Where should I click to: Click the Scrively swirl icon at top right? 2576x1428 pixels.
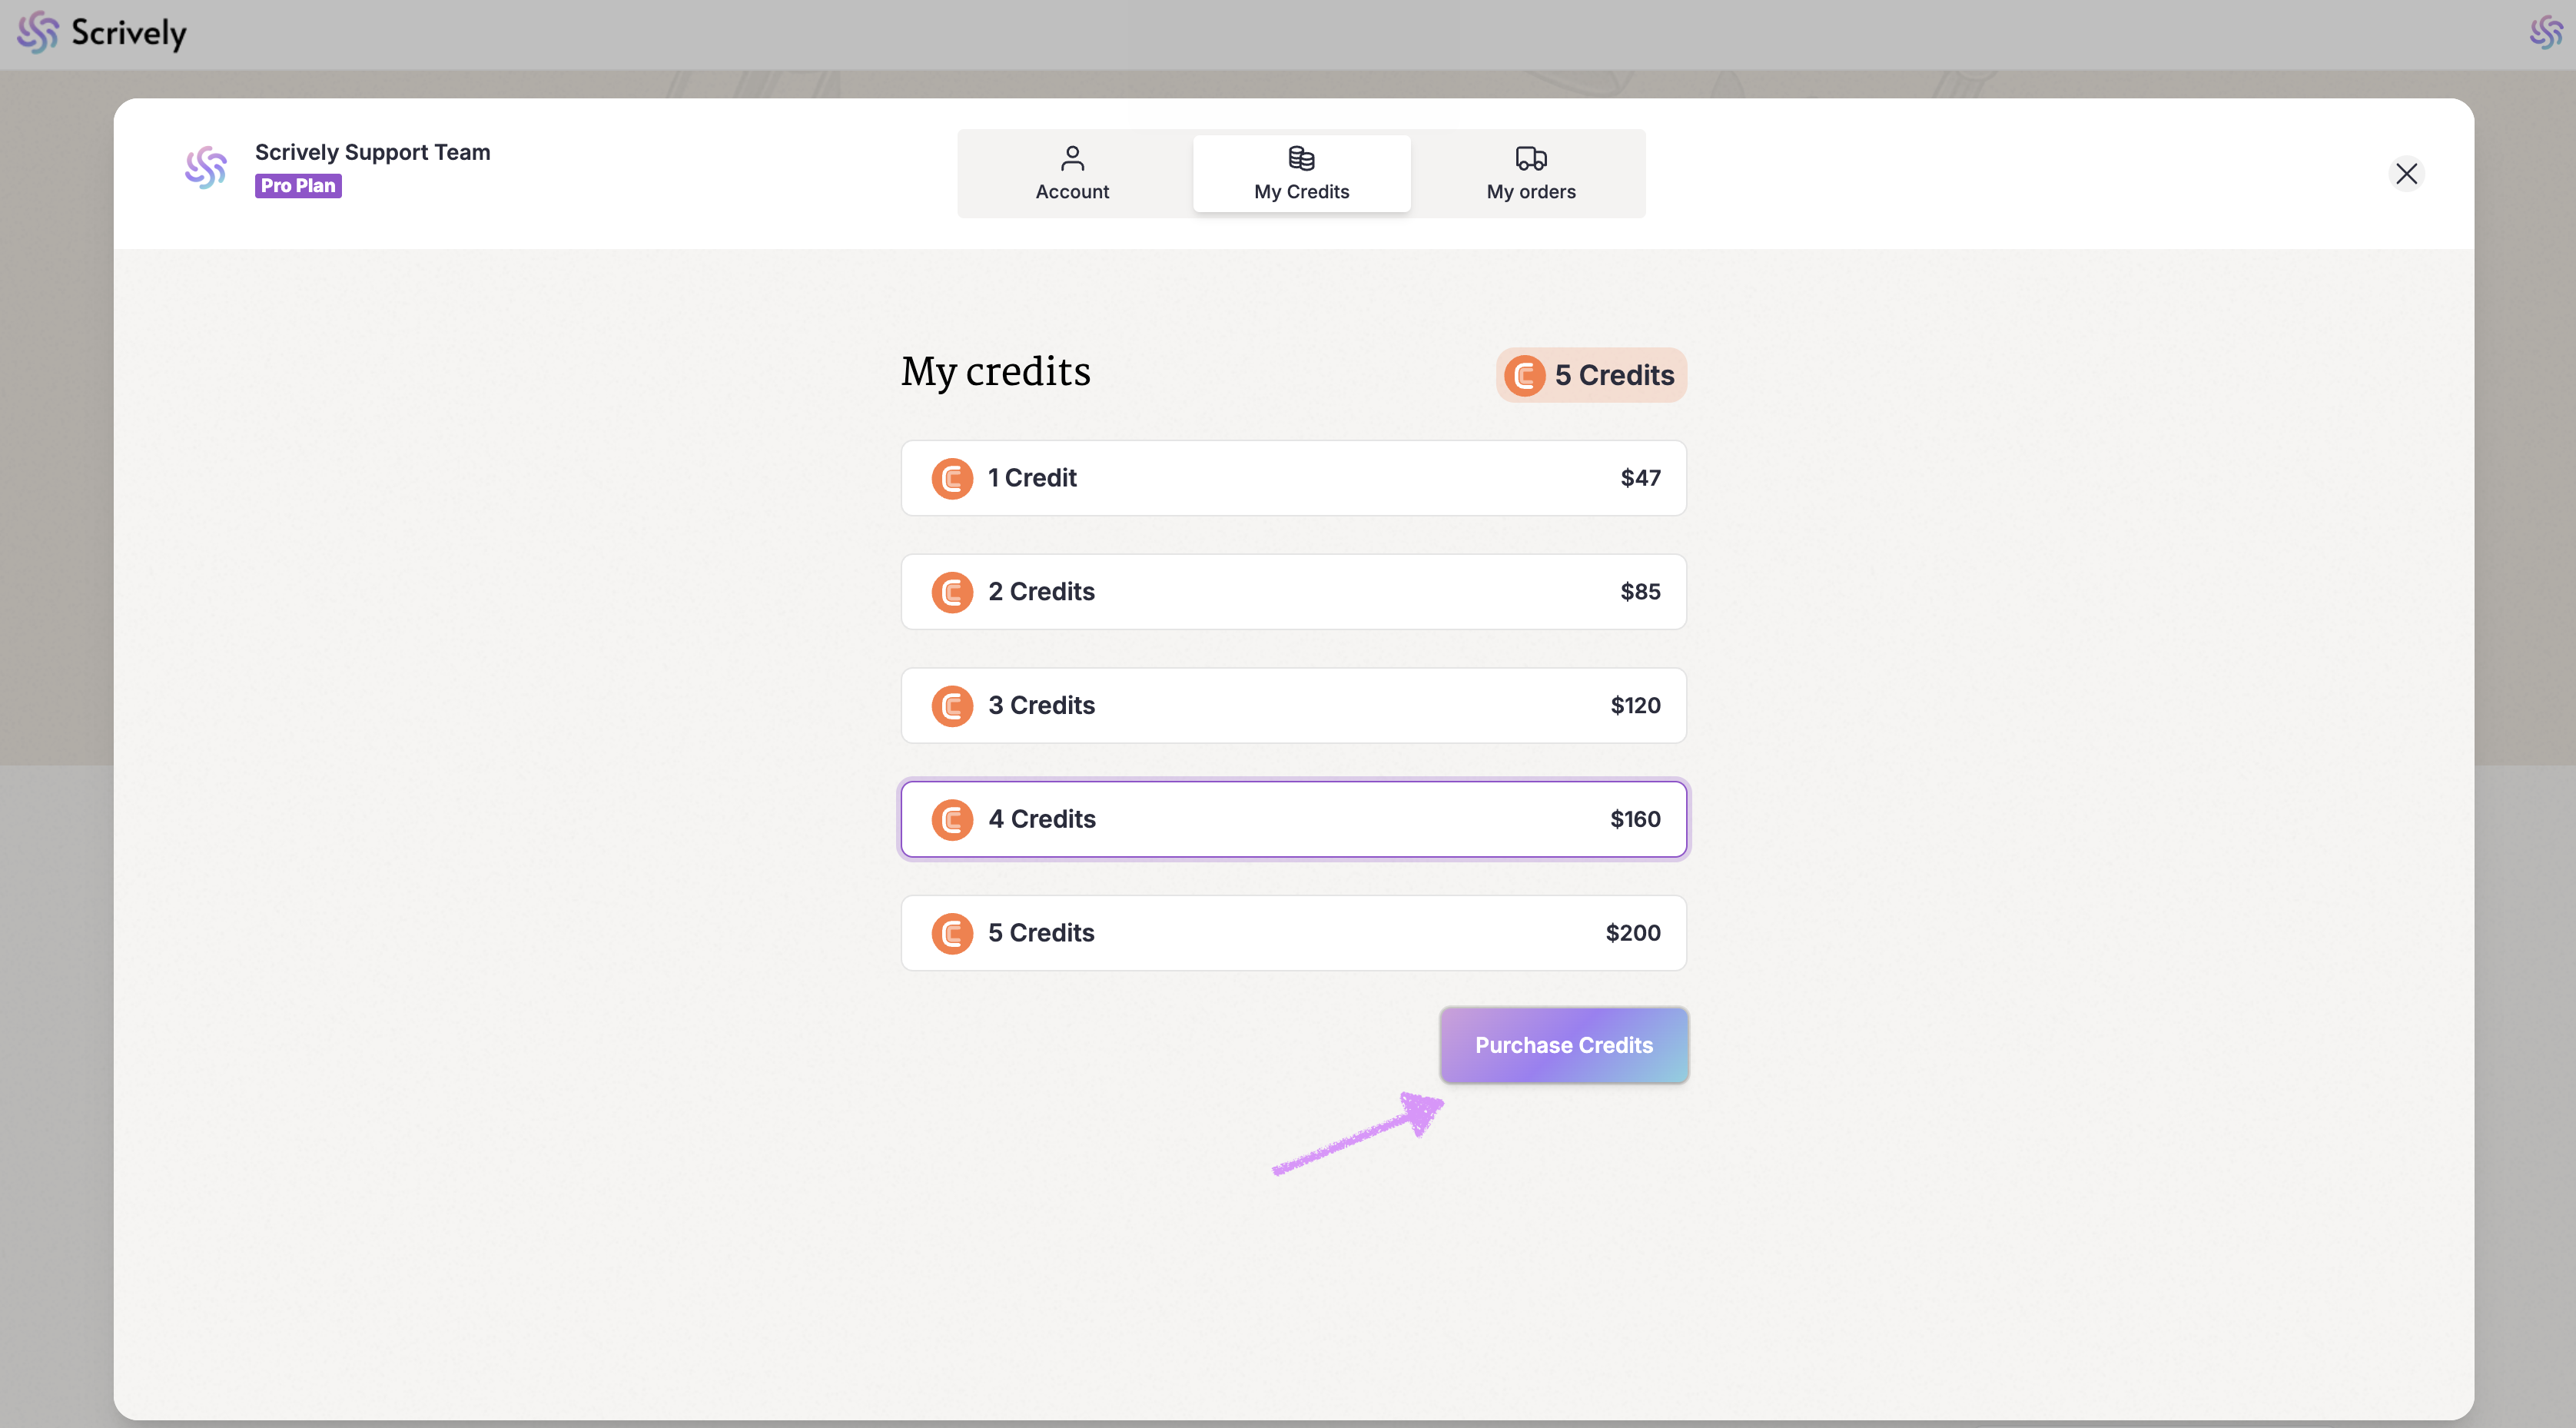pos(2545,33)
